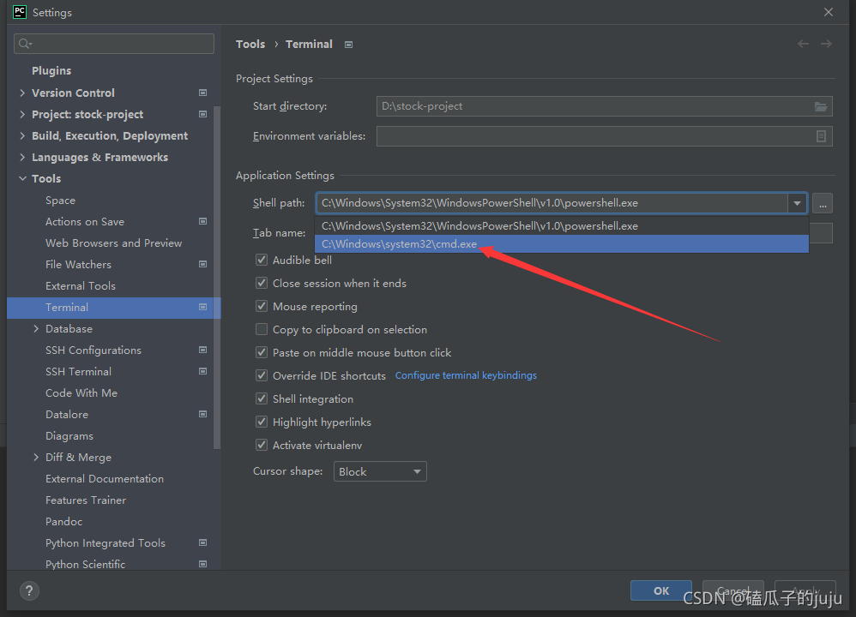
Task: Open Environment variables editor icon
Action: [821, 136]
